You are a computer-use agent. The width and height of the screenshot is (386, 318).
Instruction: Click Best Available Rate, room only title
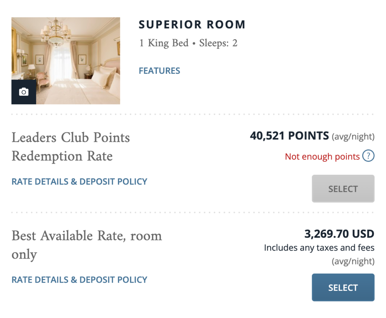tap(87, 245)
